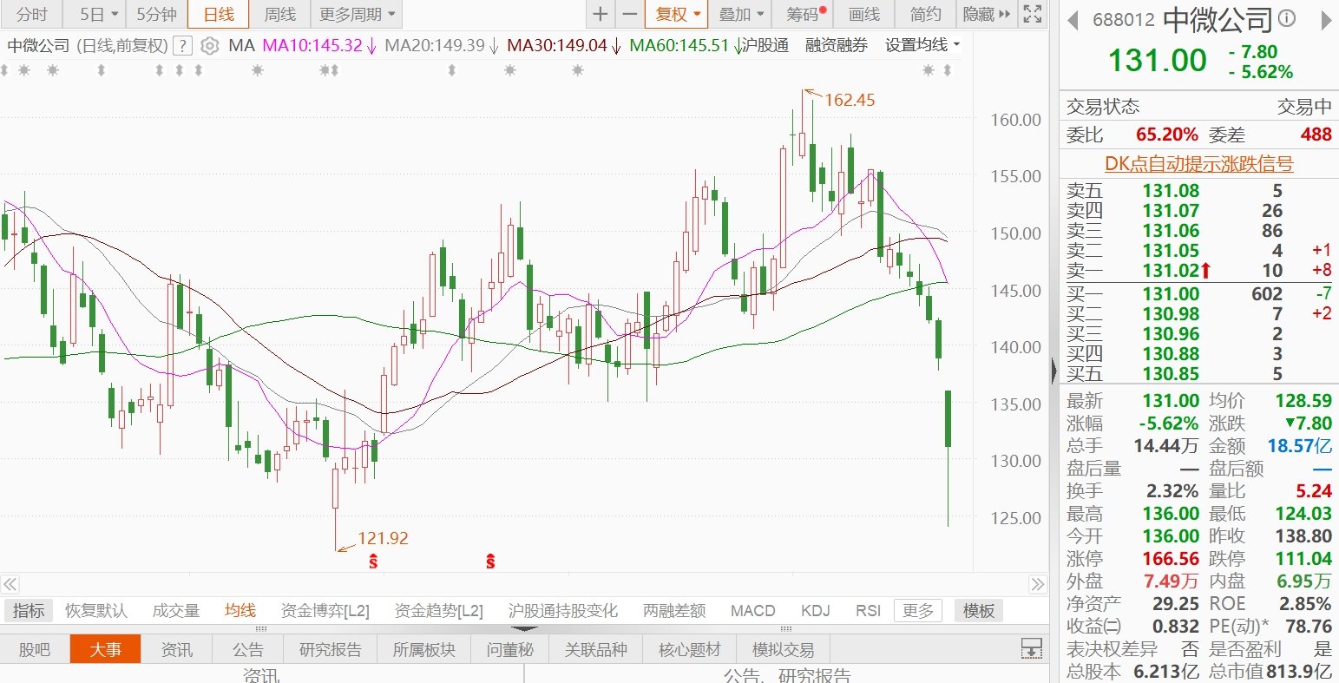Toggle the 成交量 indicator
Viewport: 1339px width, 683px height.
[x=176, y=610]
